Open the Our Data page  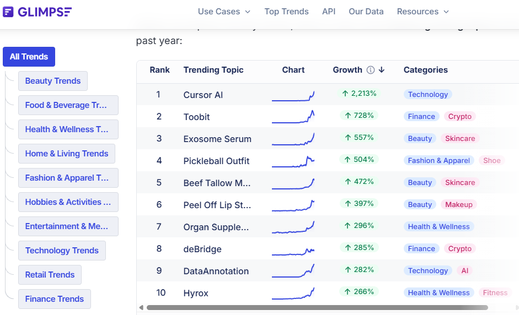point(366,12)
